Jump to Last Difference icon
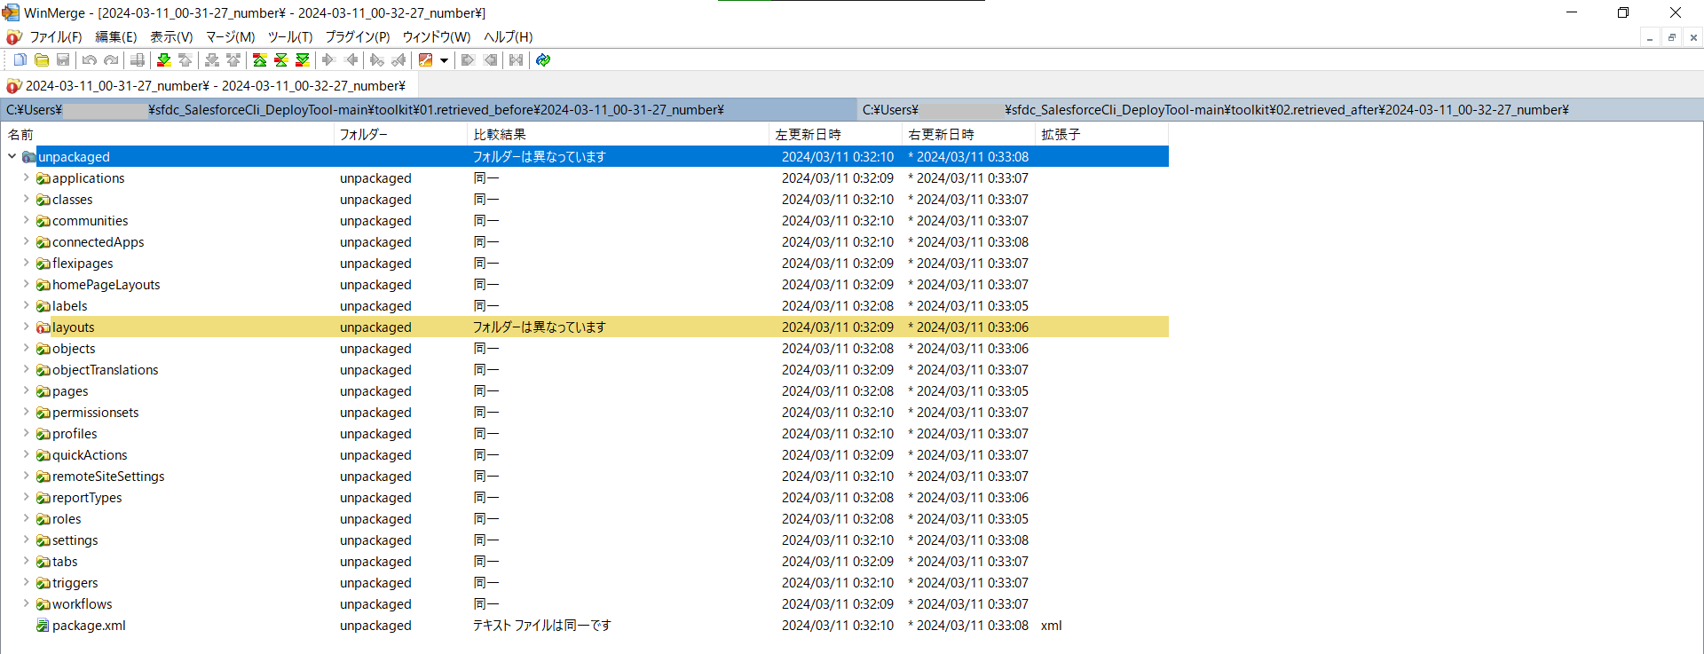Screen dimensions: 1704x654 pos(303,59)
